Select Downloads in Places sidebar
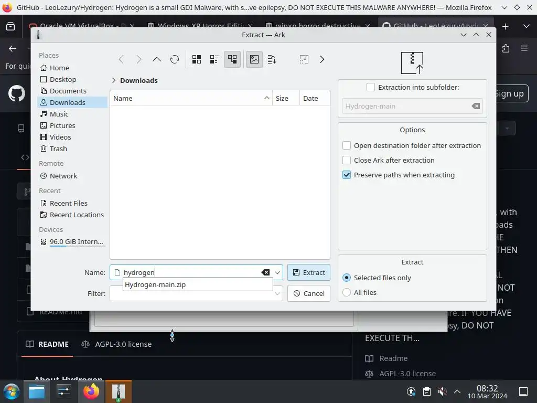 pos(72,102)
